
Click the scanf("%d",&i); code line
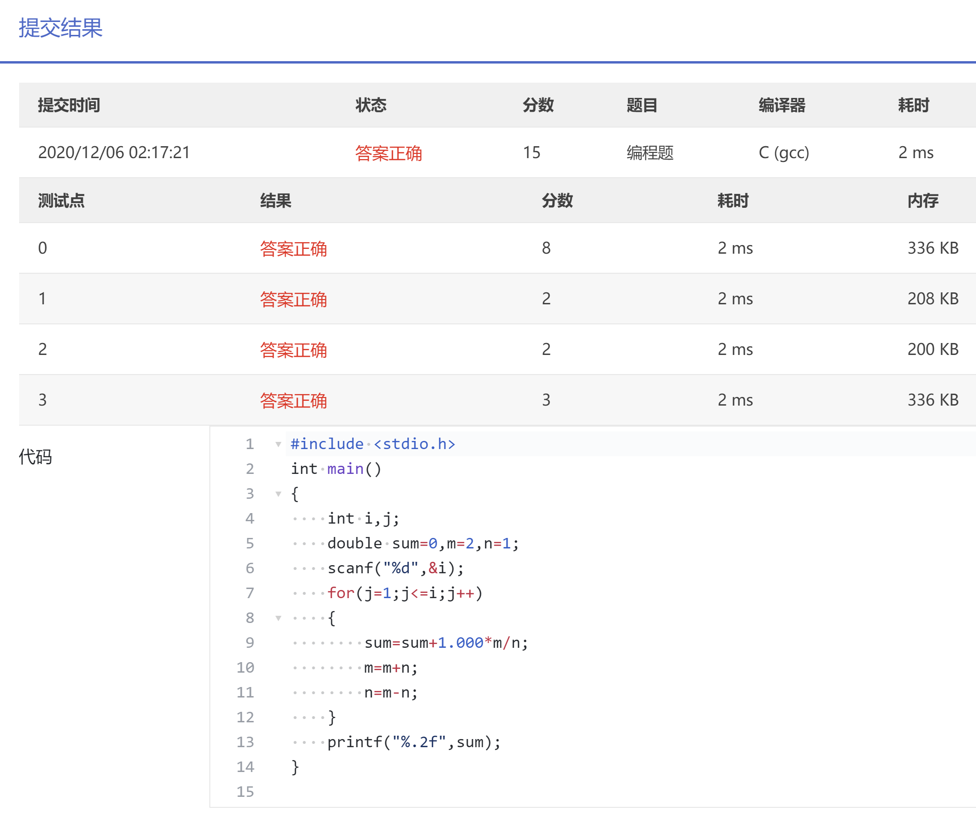pyautogui.click(x=396, y=569)
